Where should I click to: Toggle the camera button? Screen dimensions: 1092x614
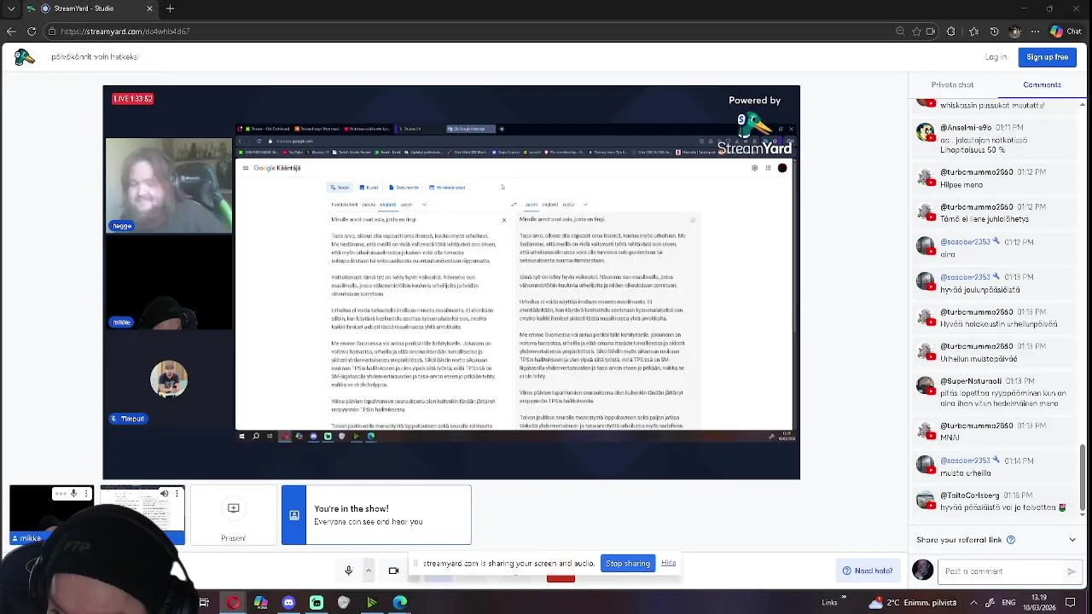393,571
